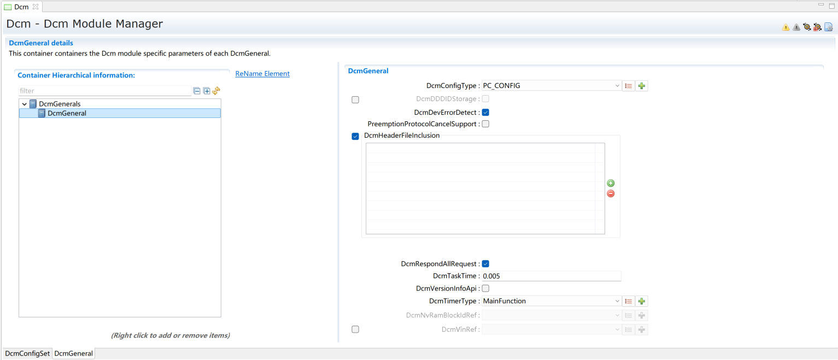
Task: Expand all tree nodes with plus icon
Action: point(207,91)
